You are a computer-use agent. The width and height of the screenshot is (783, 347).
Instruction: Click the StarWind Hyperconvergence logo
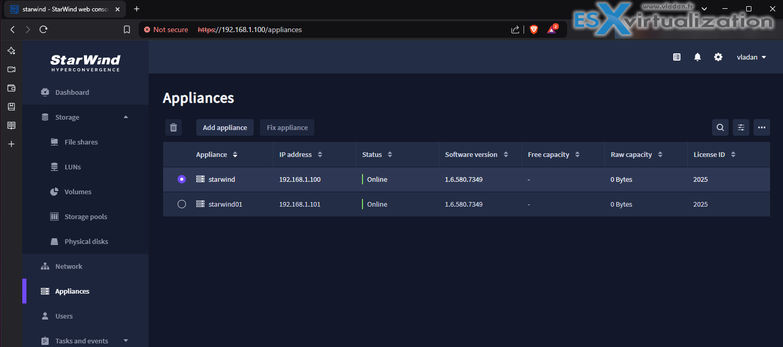point(85,63)
